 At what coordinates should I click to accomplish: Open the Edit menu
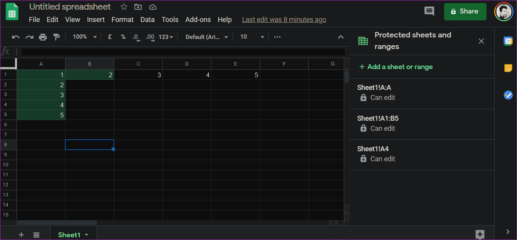coord(52,19)
